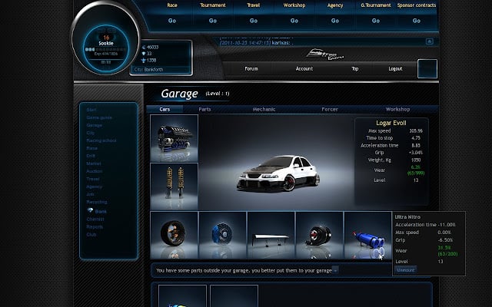Click Go under Tournament

(213, 21)
